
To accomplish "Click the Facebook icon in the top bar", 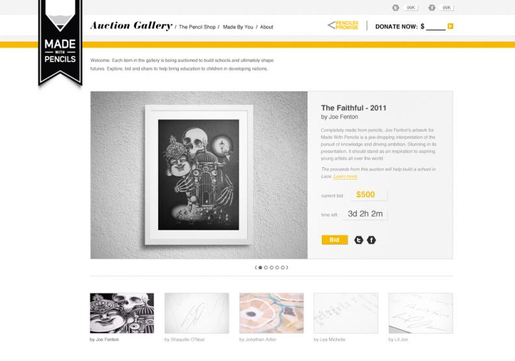I will click(432, 8).
